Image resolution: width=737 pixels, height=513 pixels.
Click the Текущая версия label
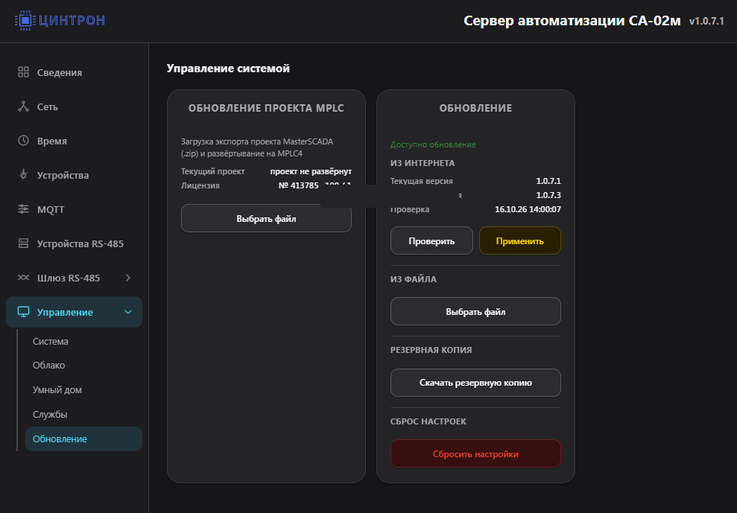tap(422, 181)
